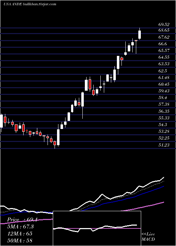Click the 50MA : 58 value

click(x=20, y=240)
